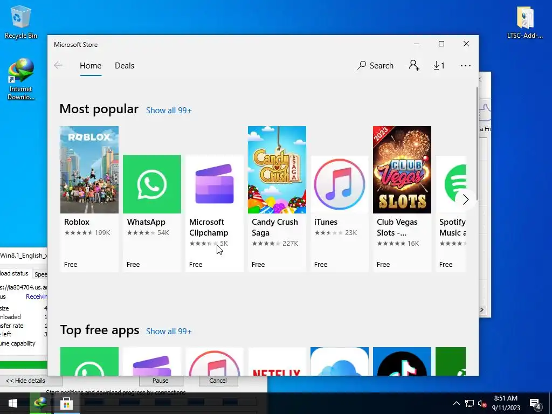The height and width of the screenshot is (414, 552).
Task: Open the Roblox app tile image
Action: 89,170
